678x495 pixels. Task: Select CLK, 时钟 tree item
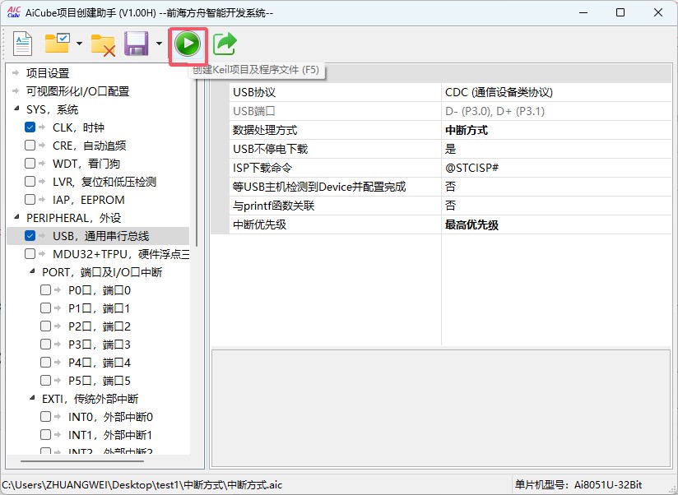(x=78, y=127)
